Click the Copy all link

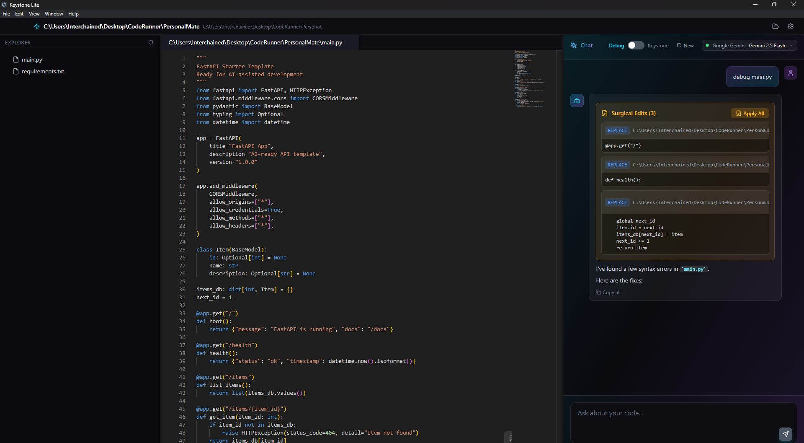608,293
